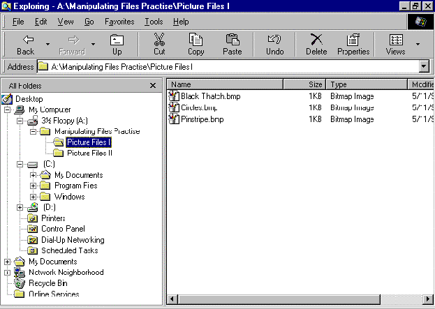Open the Tools menu

(153, 22)
